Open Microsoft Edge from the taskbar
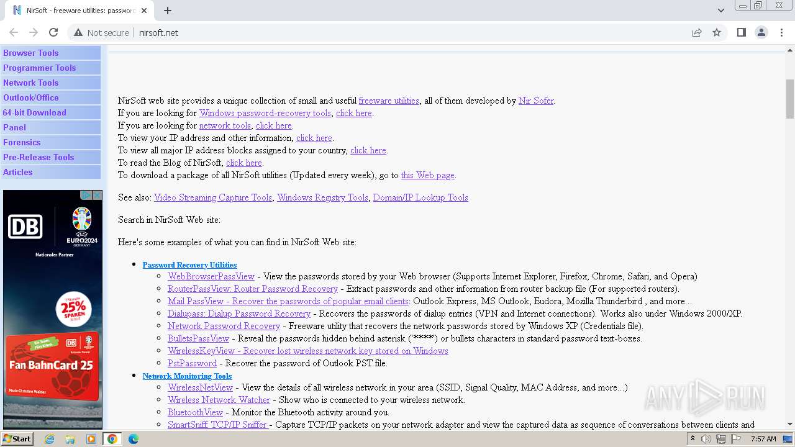This screenshot has height=447, width=795. click(x=134, y=439)
